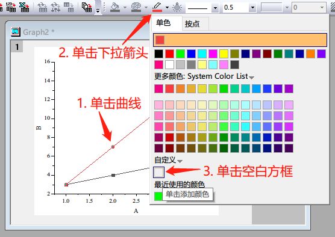Image resolution: width=335 pixels, height=237 pixels.
Task: Choose the pure red swatch next to black
Action: [x=169, y=54]
